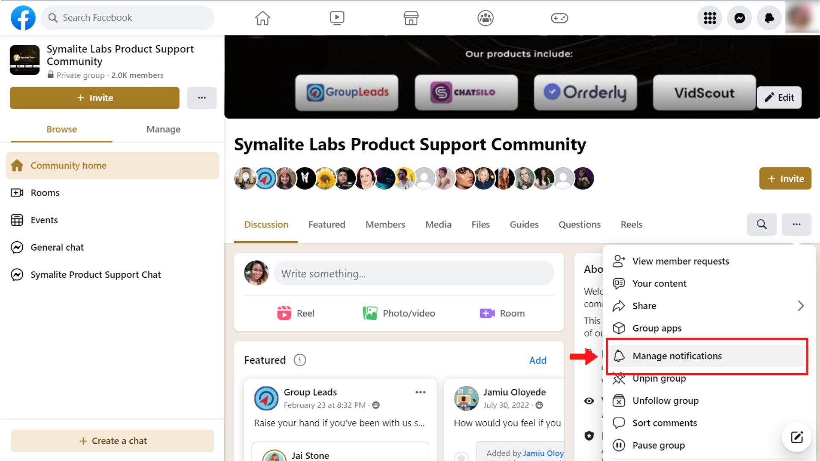Image resolution: width=820 pixels, height=461 pixels.
Task: Open the Marketplace storefront icon
Action: 411,18
